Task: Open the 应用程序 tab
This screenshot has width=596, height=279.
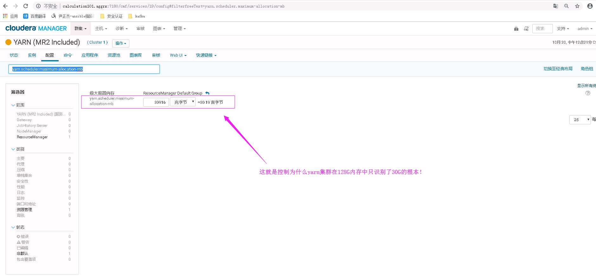Action: [x=90, y=55]
